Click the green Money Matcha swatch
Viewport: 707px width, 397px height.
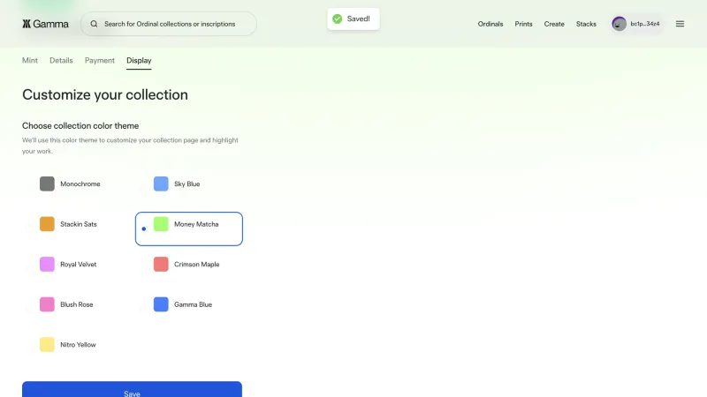[161, 224]
